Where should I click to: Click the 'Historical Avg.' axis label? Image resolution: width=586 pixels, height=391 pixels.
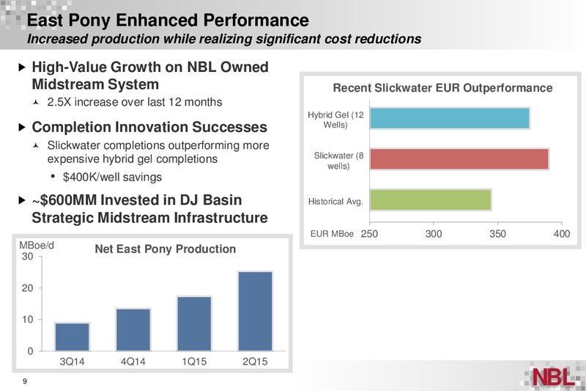[335, 202]
